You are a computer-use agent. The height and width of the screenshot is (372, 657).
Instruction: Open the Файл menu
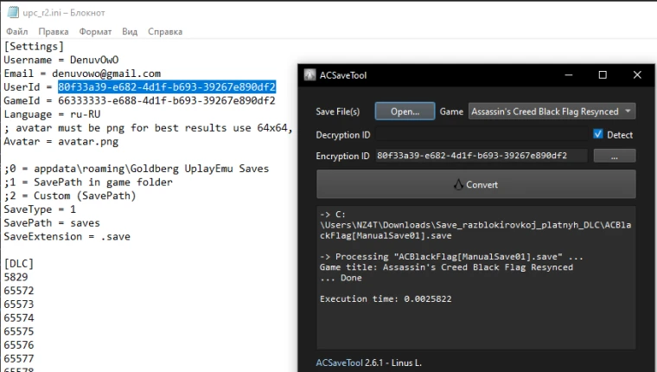point(17,31)
